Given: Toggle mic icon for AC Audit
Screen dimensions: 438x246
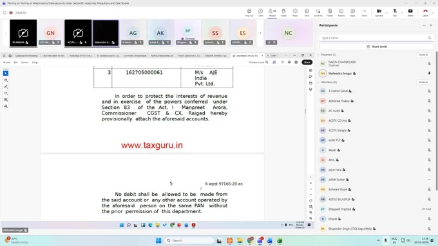Looking at the screenshot, I should point(429,111).
